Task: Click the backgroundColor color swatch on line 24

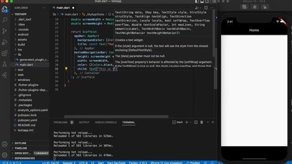Action: (x=107, y=40)
